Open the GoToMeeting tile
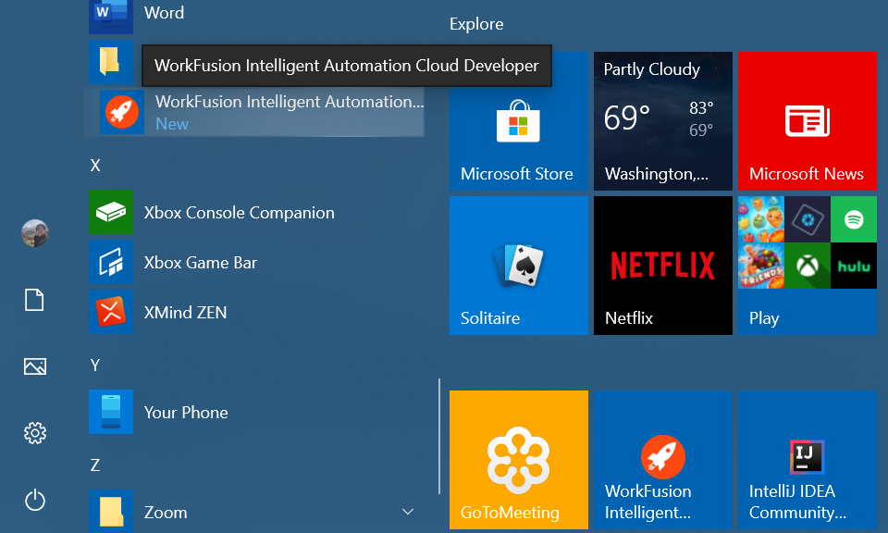 (519, 460)
